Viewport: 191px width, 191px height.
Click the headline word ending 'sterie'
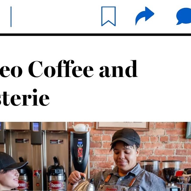24,98
